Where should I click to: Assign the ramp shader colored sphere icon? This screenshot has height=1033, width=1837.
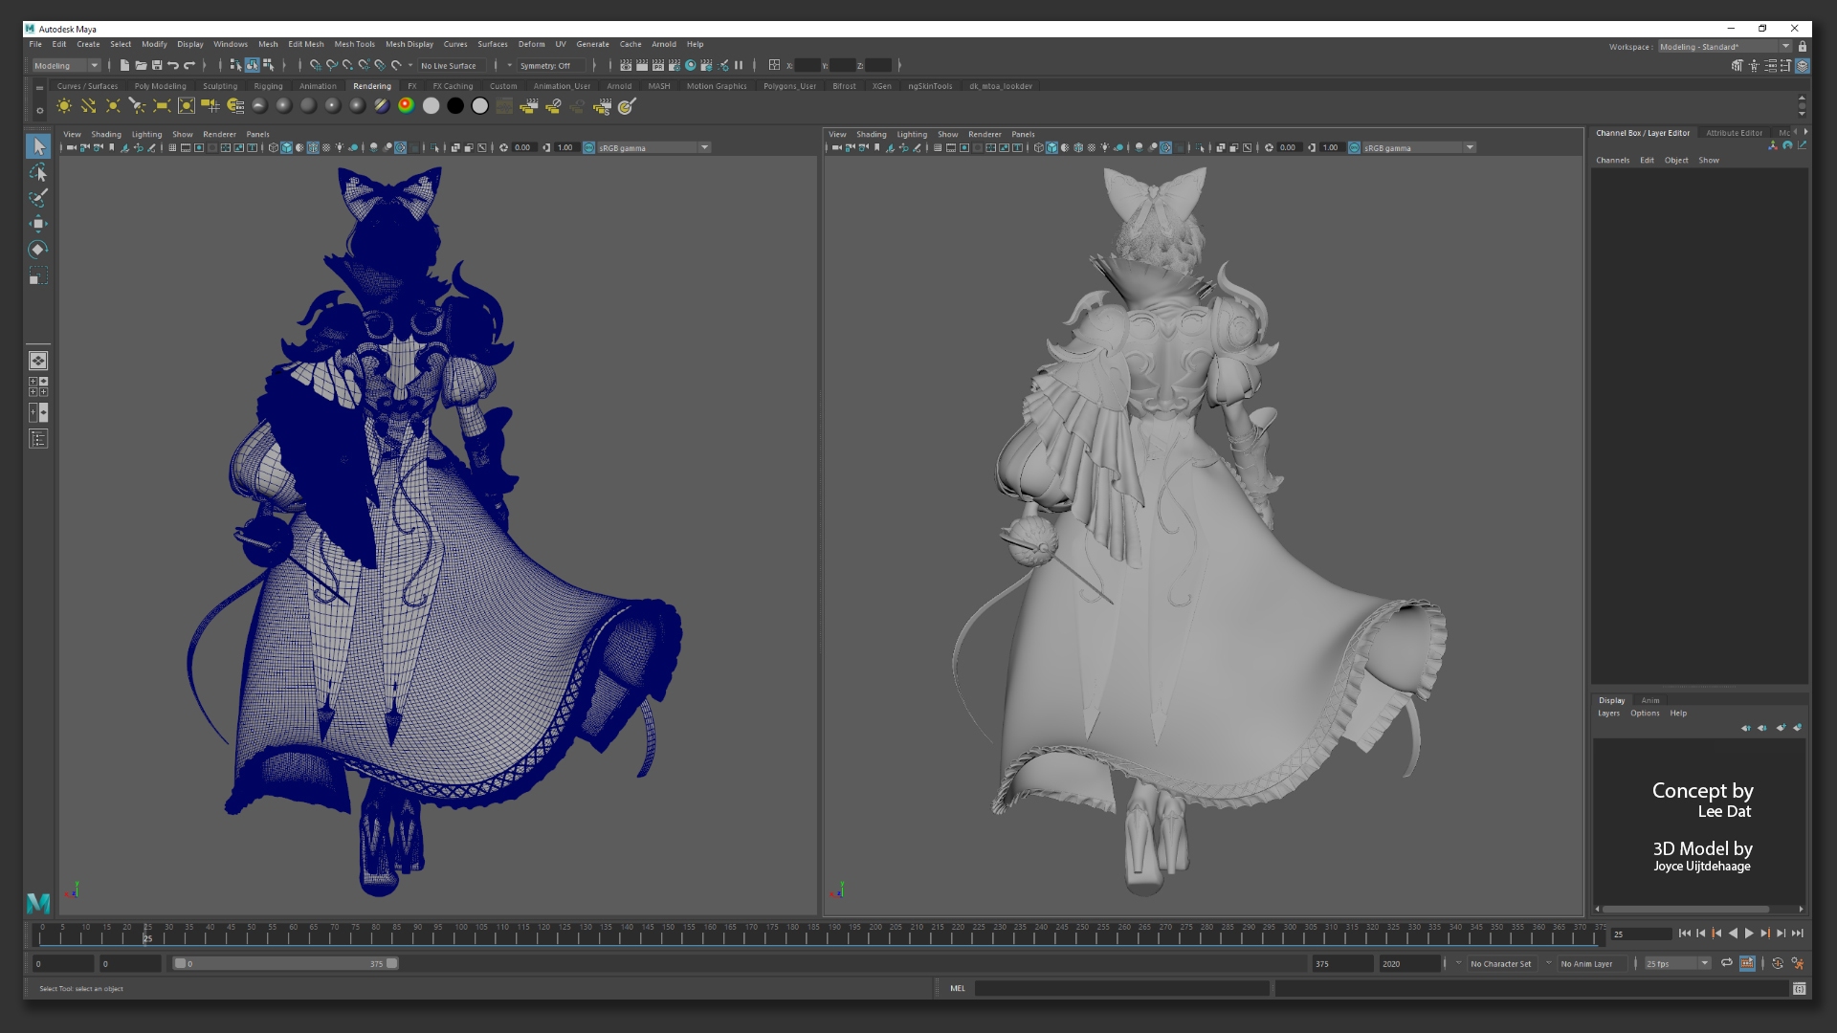[x=406, y=106]
